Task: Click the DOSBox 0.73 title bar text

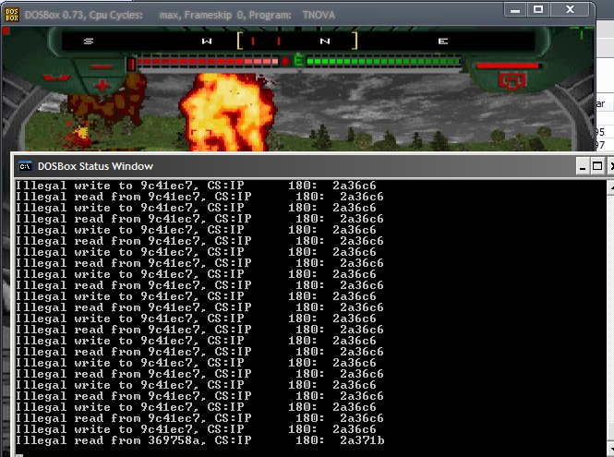Action: point(180,16)
